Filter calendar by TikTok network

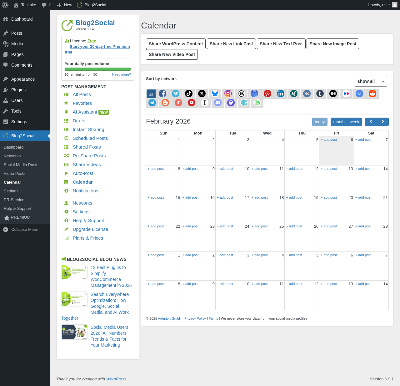[x=189, y=94]
